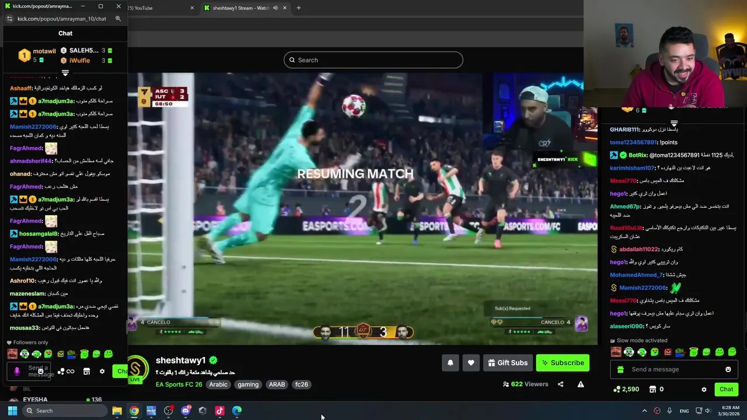Image resolution: width=747 pixels, height=420 pixels.
Task: Click username abdallah11022 in main chat
Action: coord(639,249)
